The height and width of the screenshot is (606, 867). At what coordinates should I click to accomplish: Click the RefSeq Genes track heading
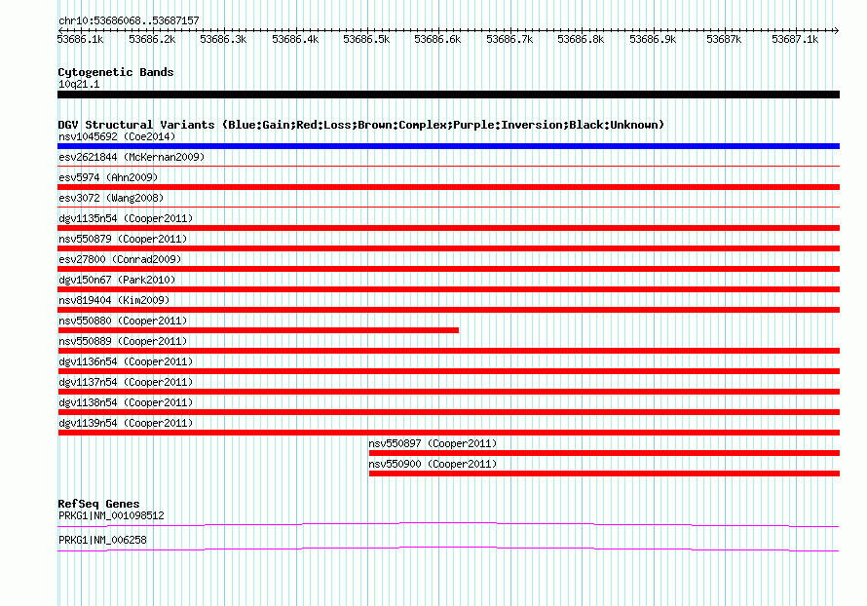[99, 505]
